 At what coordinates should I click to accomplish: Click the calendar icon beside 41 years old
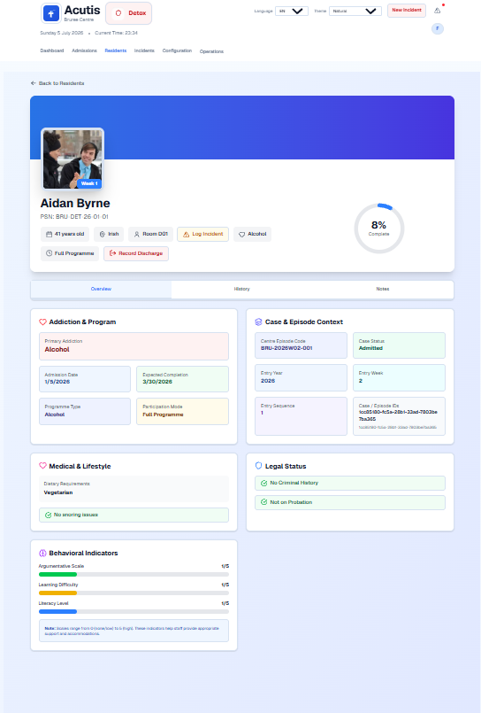49,234
